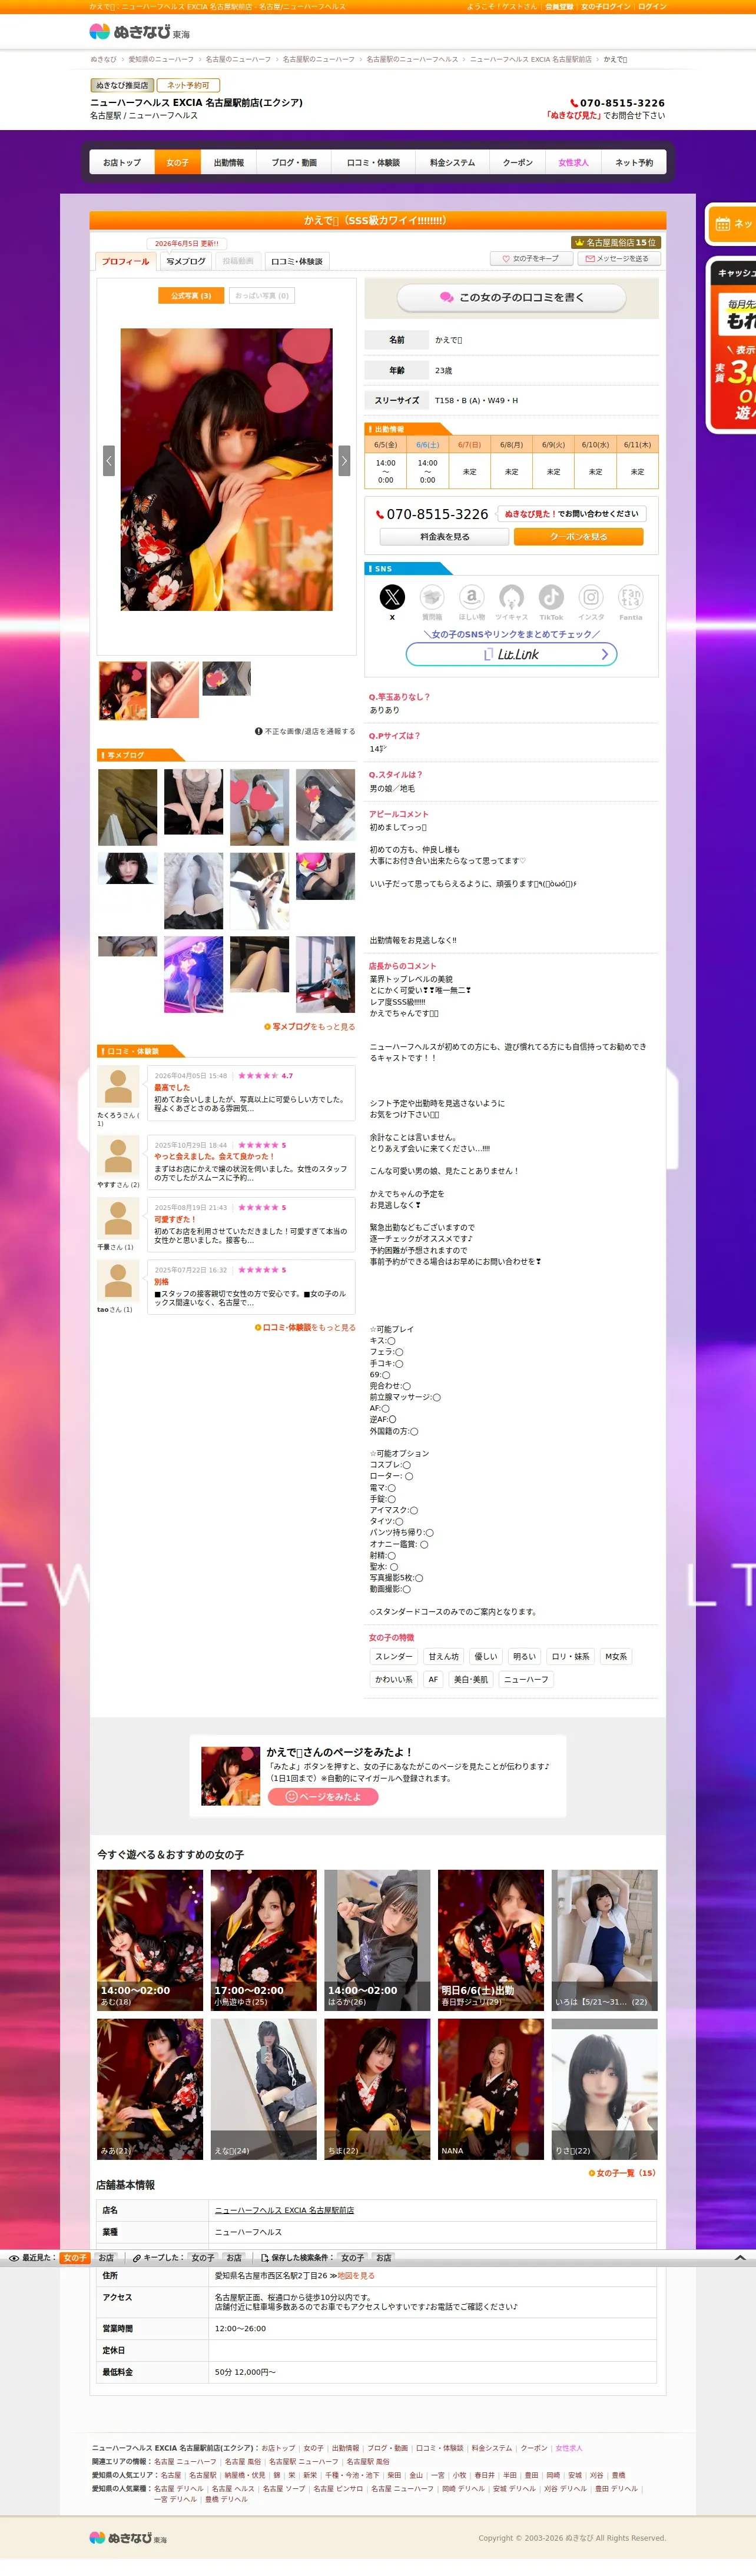756x2576 pixels.
Task: Open the ほしい物 Amazon wishlist icon
Action: pyautogui.click(x=472, y=597)
